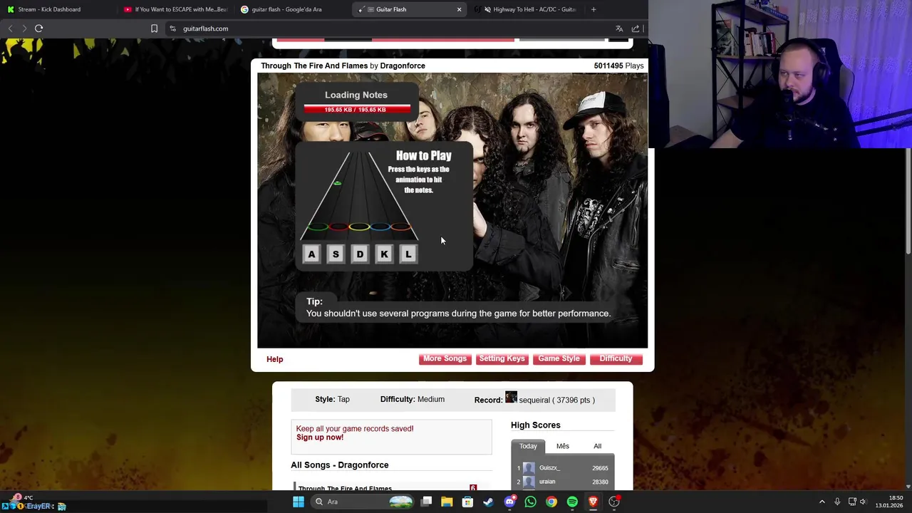Click the D key tile
Viewport: 912px width, 513px height.
360,254
